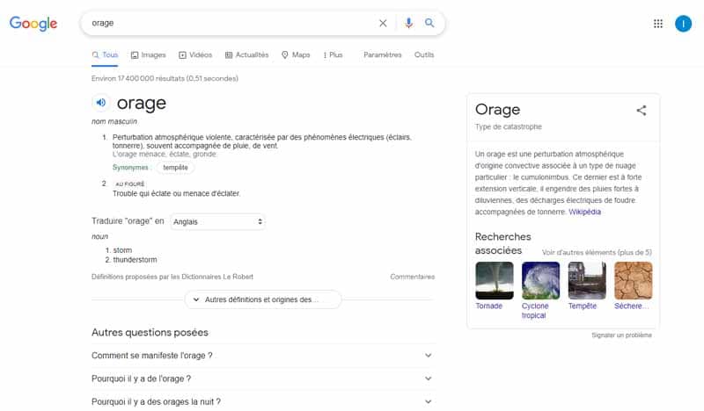Switch to the Images tab
The height and width of the screenshot is (411, 704).
coord(148,54)
